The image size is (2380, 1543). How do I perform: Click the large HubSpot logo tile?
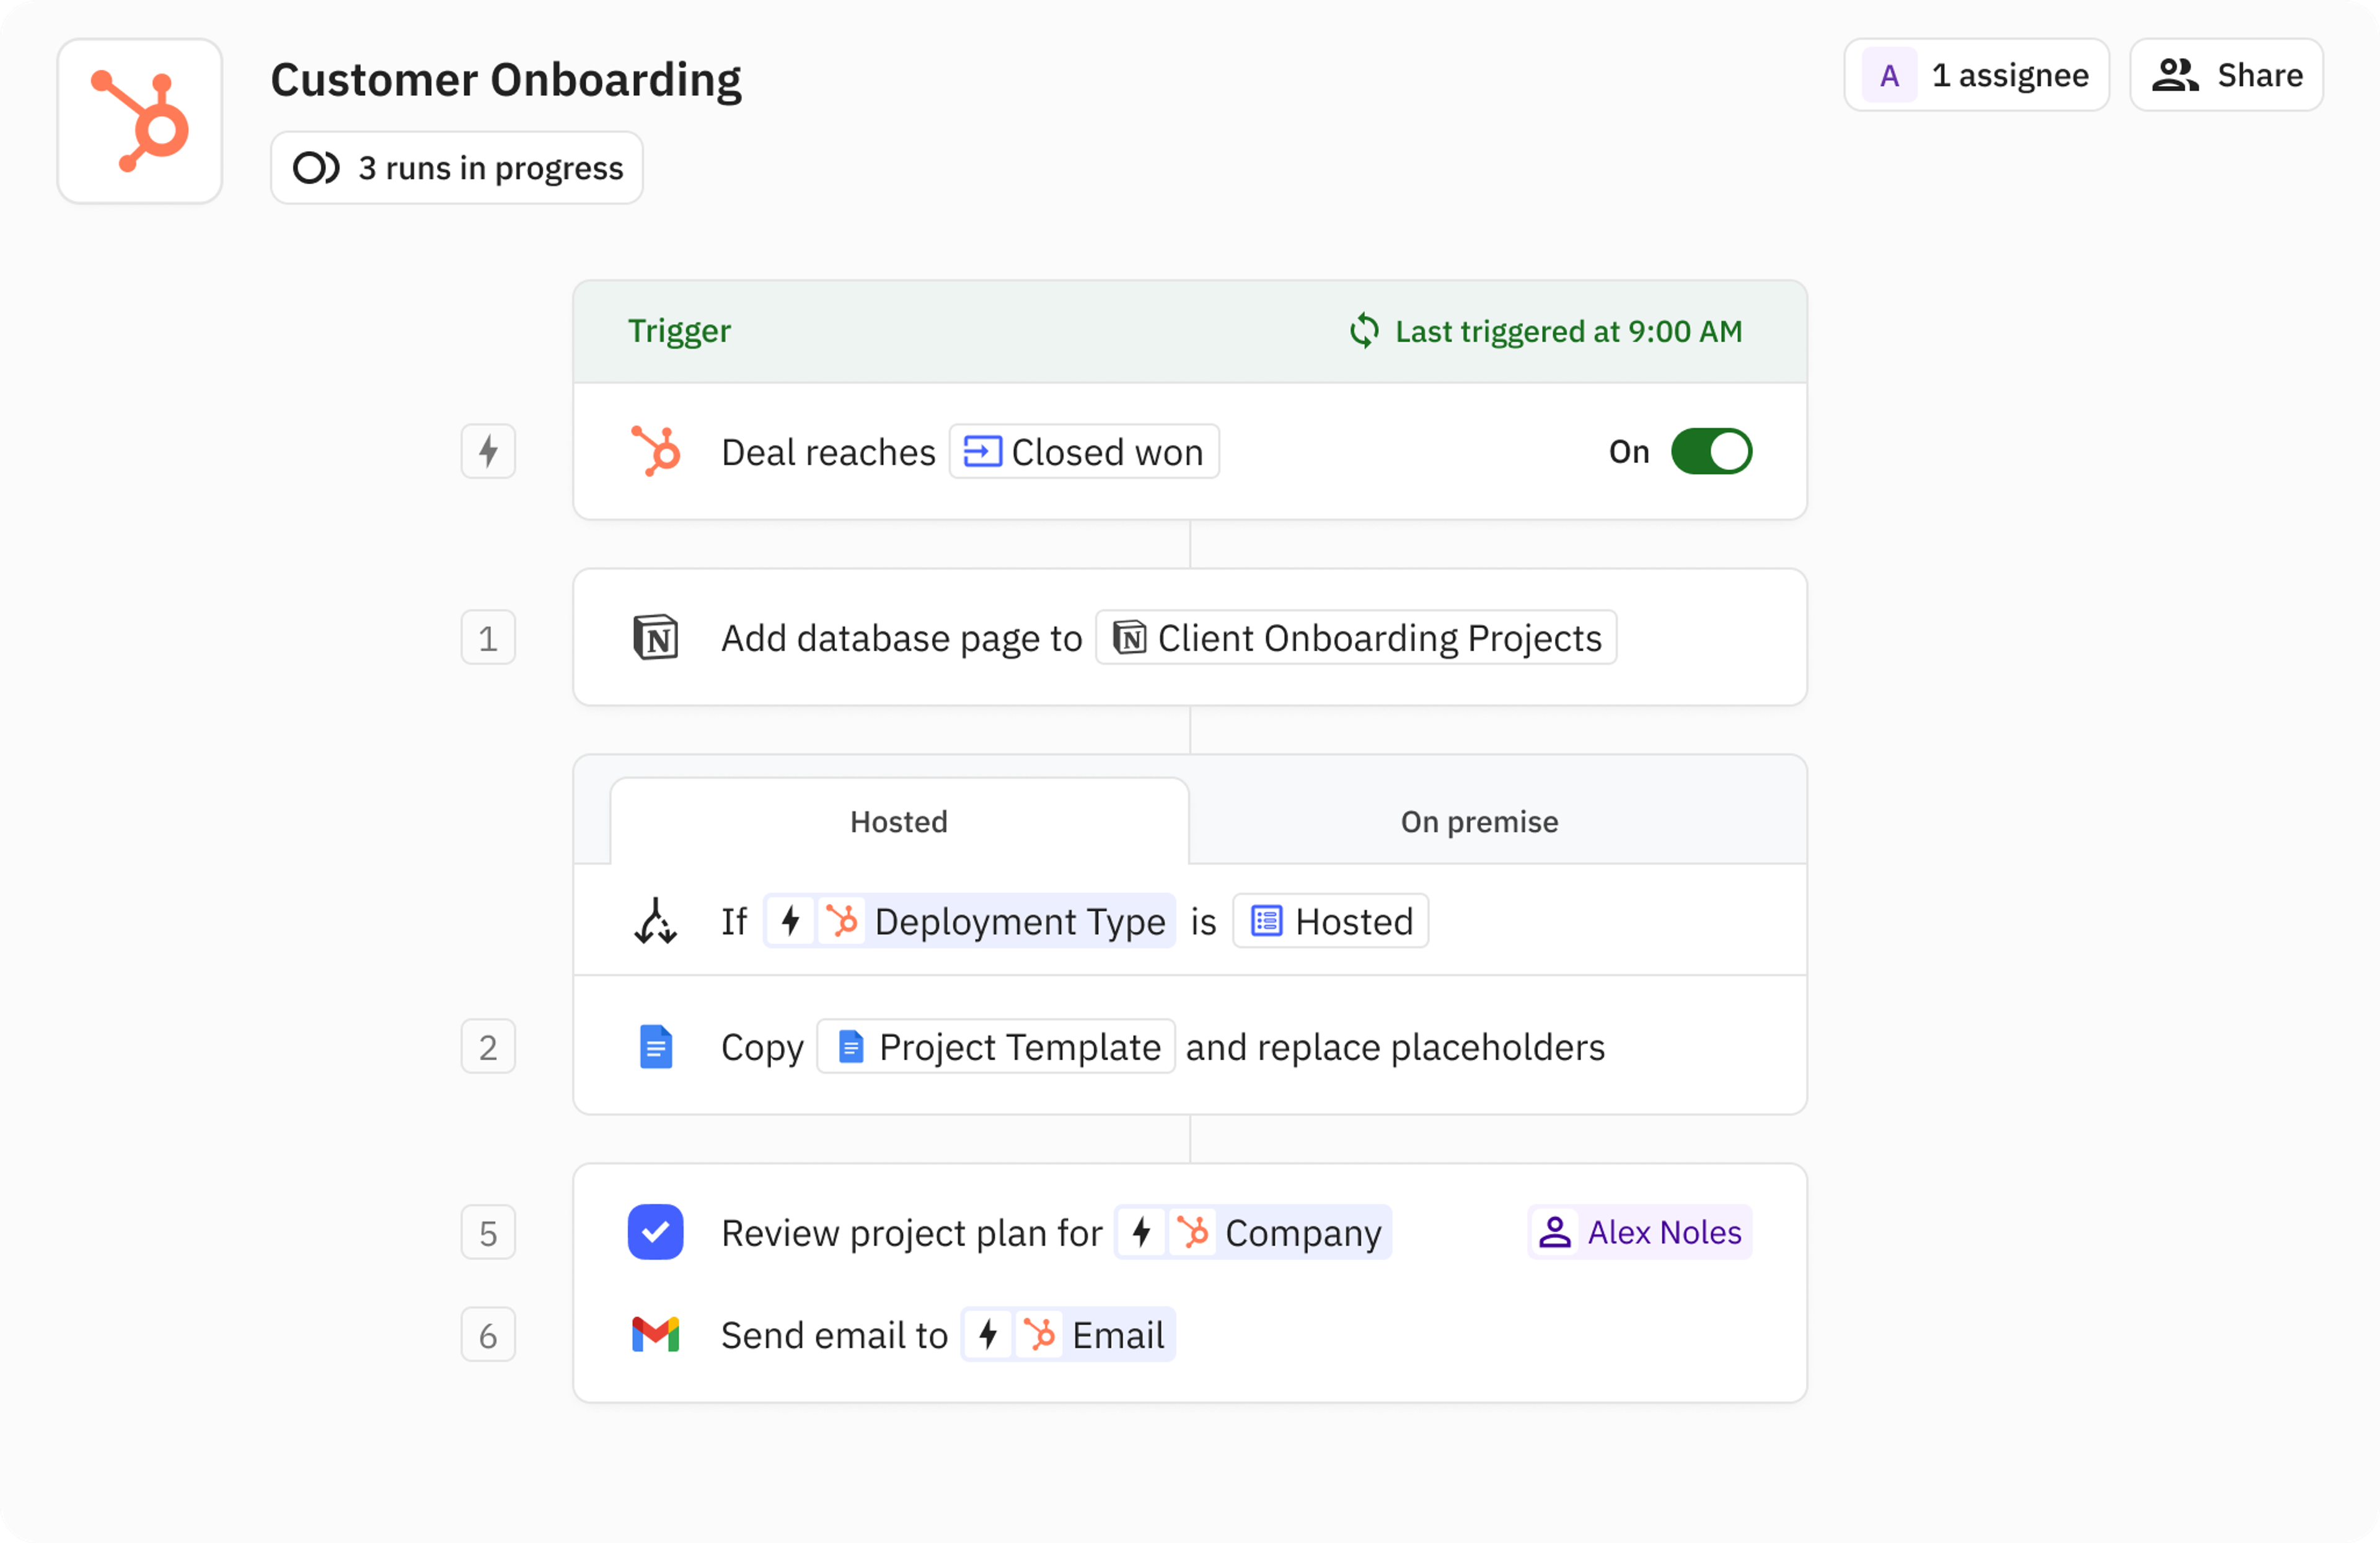139,121
